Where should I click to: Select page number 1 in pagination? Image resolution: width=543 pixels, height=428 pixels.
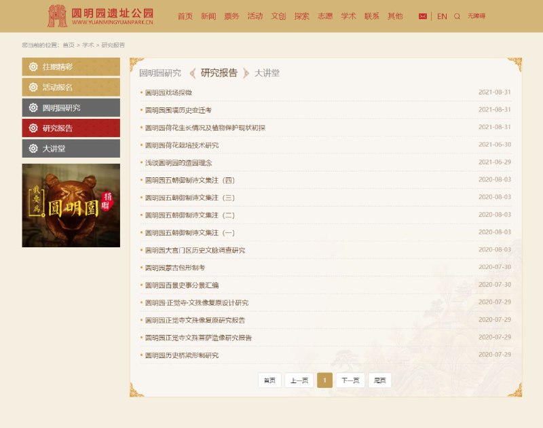324,380
